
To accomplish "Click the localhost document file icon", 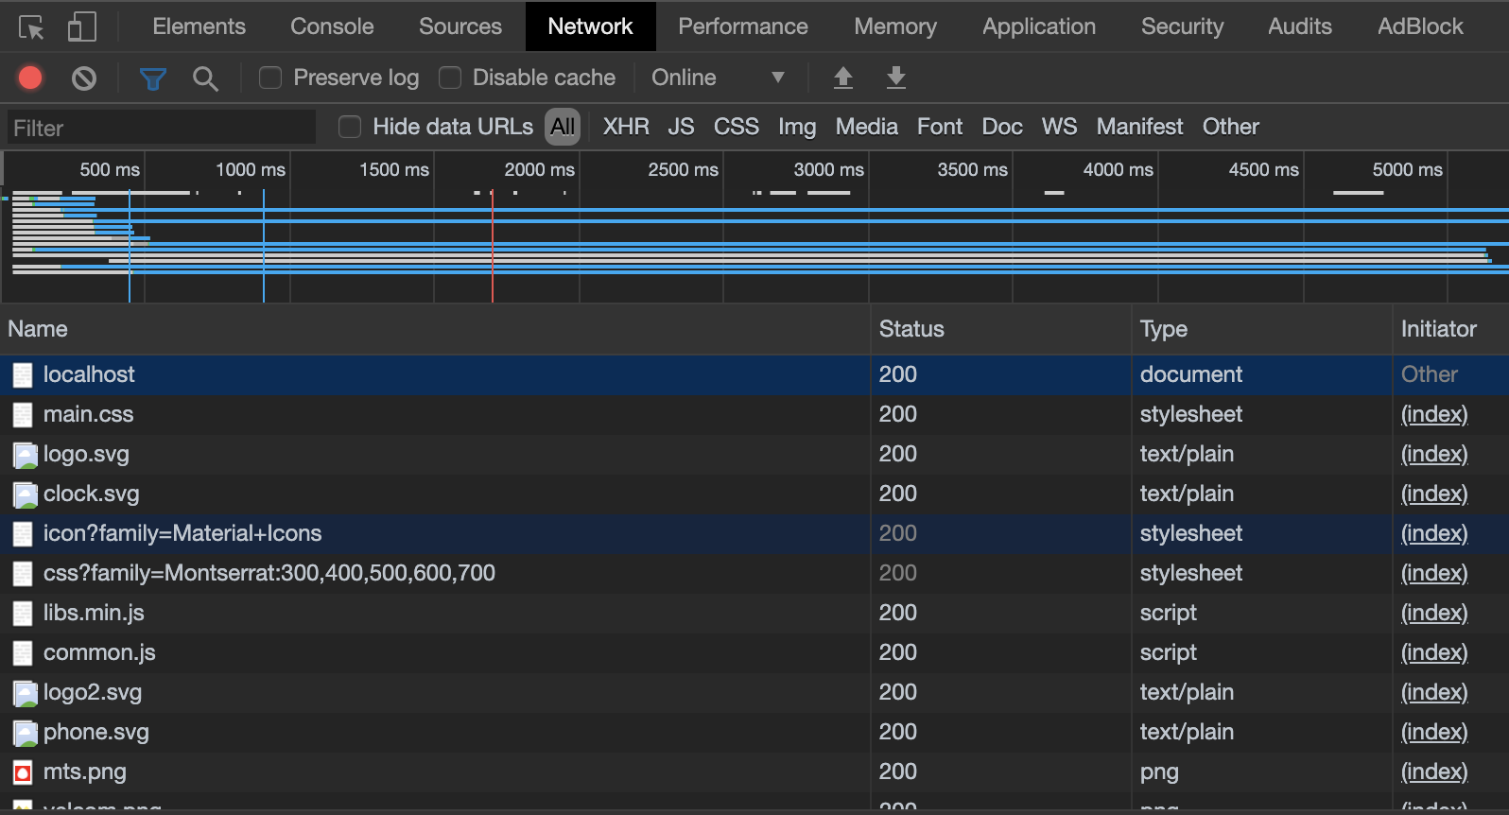I will click(x=23, y=375).
